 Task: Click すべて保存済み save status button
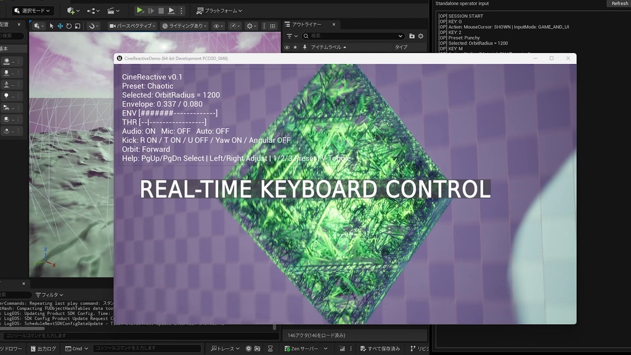[x=380, y=349]
